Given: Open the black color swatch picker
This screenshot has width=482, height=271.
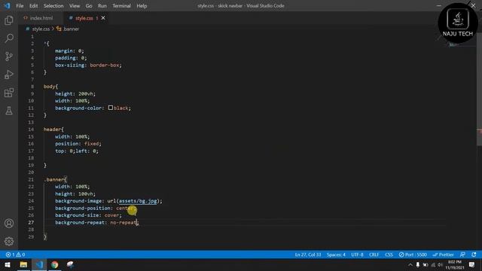Looking at the screenshot, I should (111, 108).
